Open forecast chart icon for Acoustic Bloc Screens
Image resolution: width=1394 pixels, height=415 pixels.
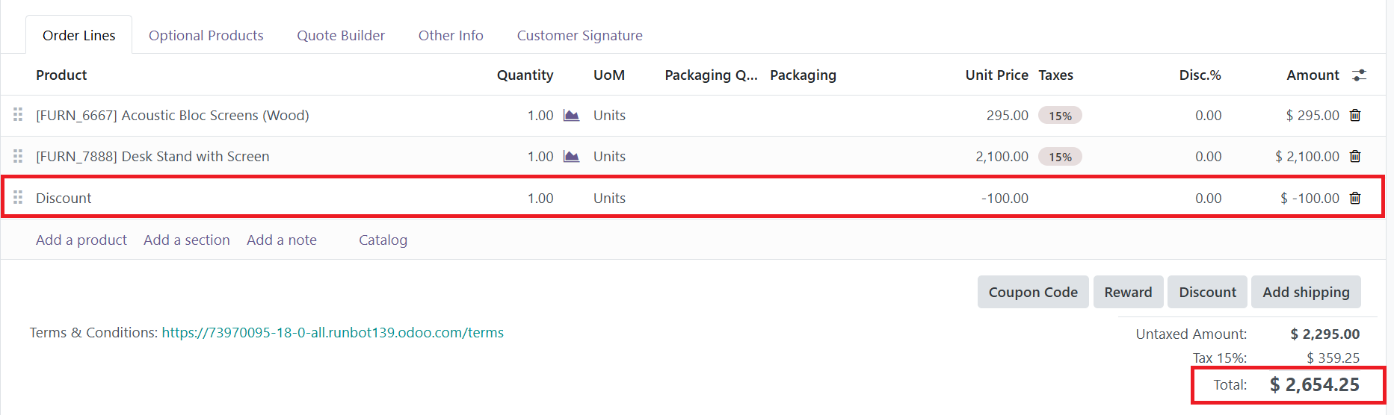[571, 116]
